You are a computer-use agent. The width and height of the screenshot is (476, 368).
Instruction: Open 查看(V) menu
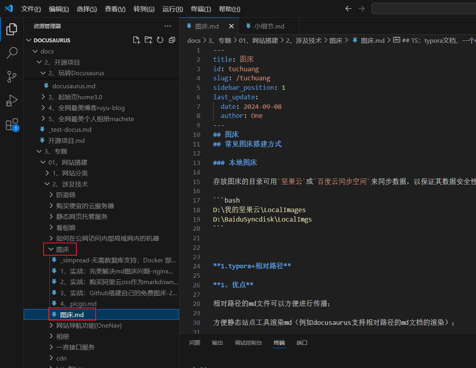(115, 9)
